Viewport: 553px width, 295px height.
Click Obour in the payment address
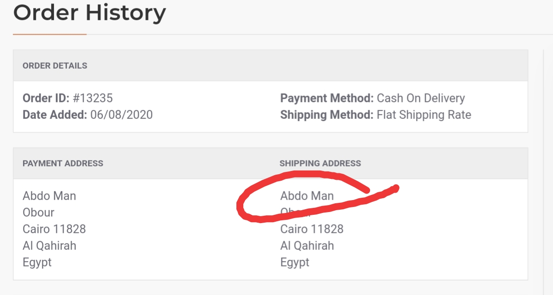pos(38,212)
